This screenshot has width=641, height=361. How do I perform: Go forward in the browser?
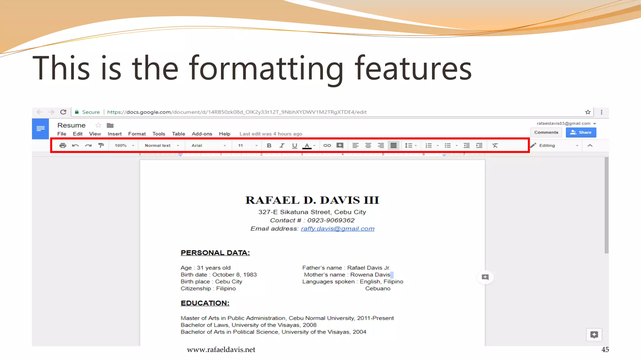(51, 112)
